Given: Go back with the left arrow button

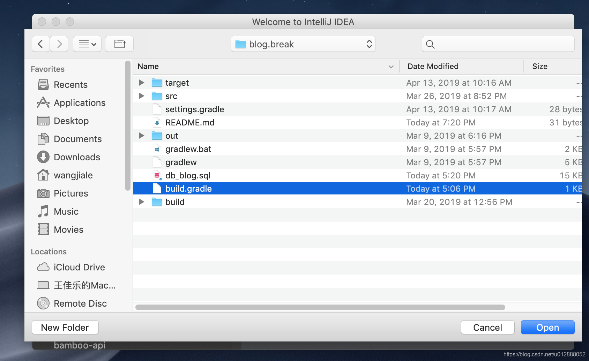Looking at the screenshot, I should pyautogui.click(x=41, y=44).
